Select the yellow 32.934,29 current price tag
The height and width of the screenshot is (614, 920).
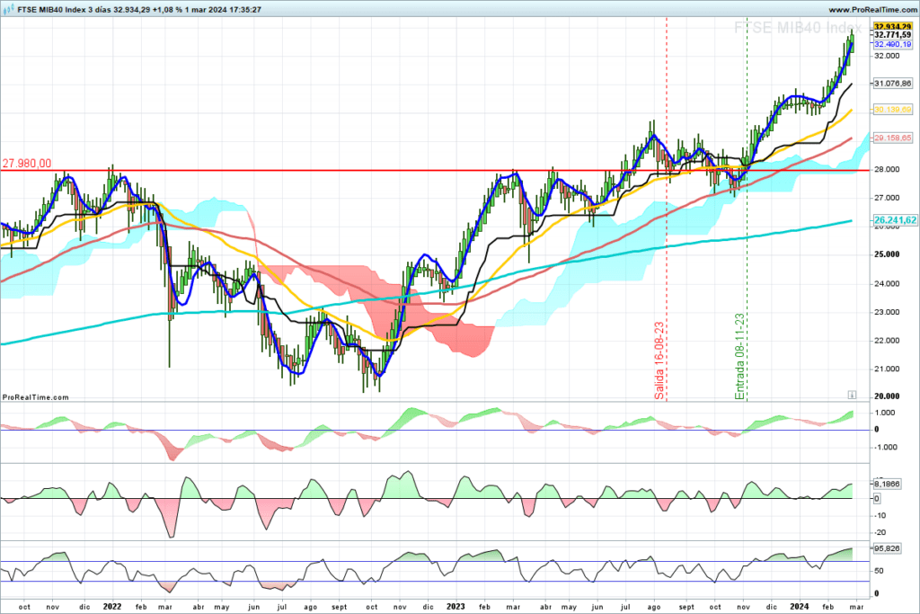892,27
